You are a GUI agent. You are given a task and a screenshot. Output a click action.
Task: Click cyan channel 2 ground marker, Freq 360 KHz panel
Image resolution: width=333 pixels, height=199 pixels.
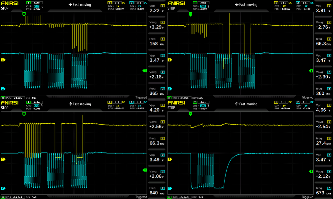[170, 89]
